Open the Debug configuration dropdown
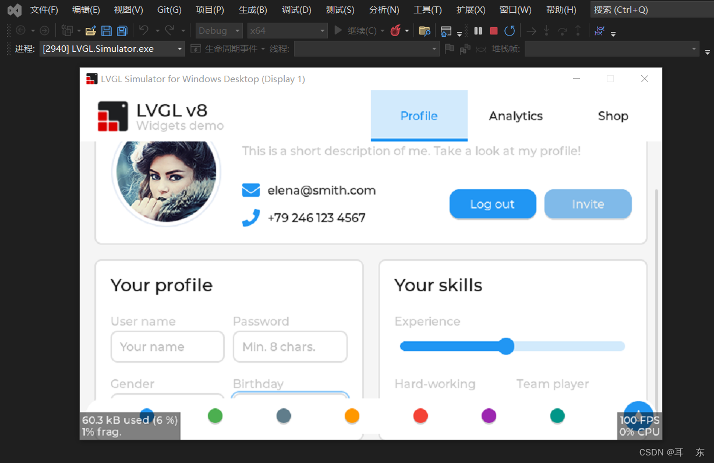 tap(218, 30)
